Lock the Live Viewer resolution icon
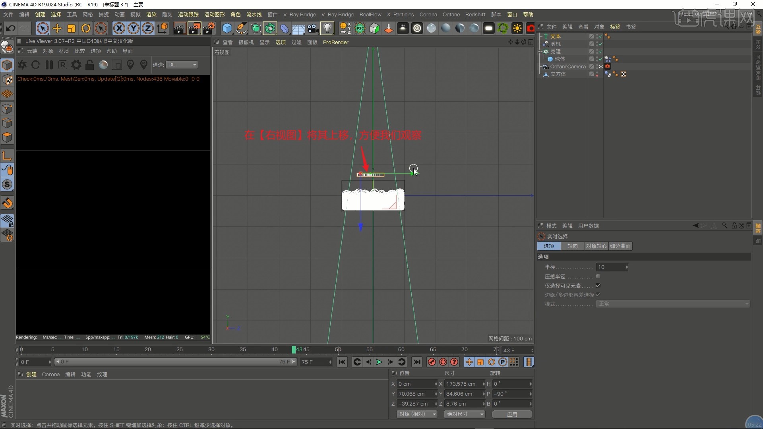Viewport: 763px width, 429px height. [x=90, y=65]
